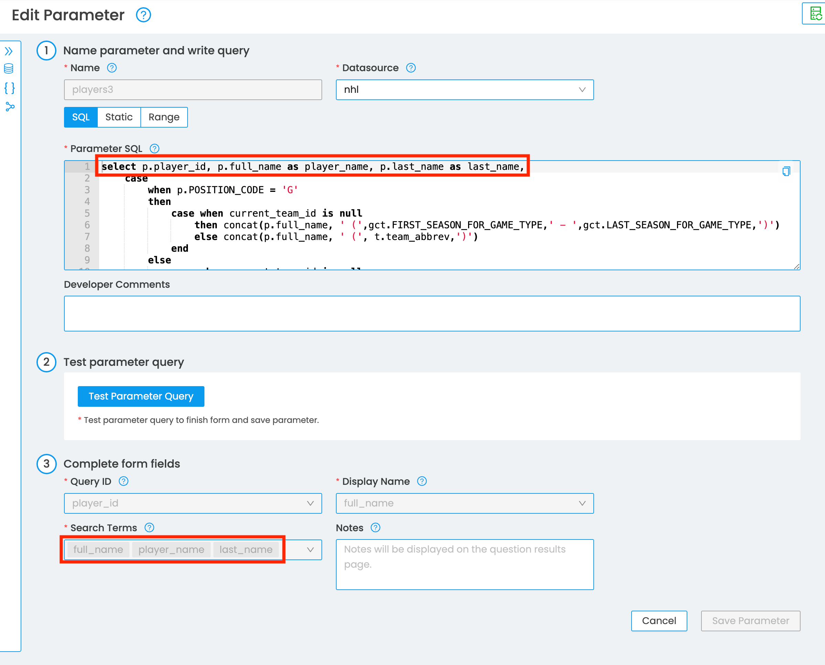The height and width of the screenshot is (665, 825).
Task: Click the player_name search term tag
Action: coord(171,550)
